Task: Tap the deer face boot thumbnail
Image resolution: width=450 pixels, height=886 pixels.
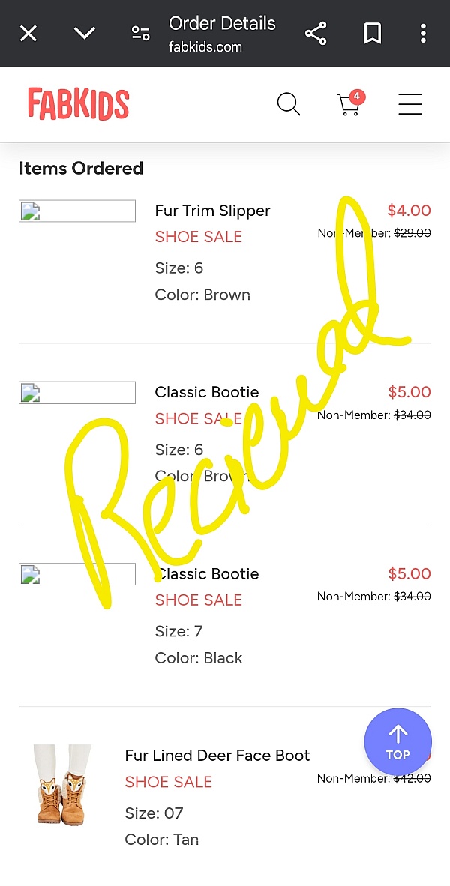Action: [63, 785]
